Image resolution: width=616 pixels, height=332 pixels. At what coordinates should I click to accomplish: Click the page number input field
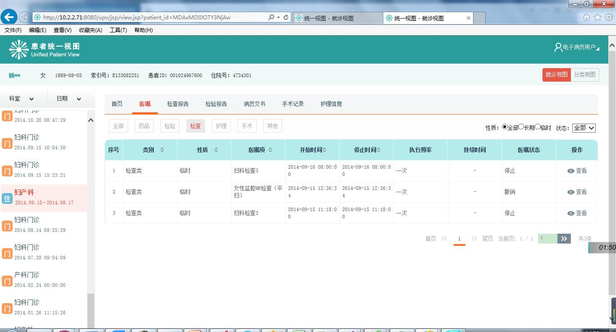547,239
